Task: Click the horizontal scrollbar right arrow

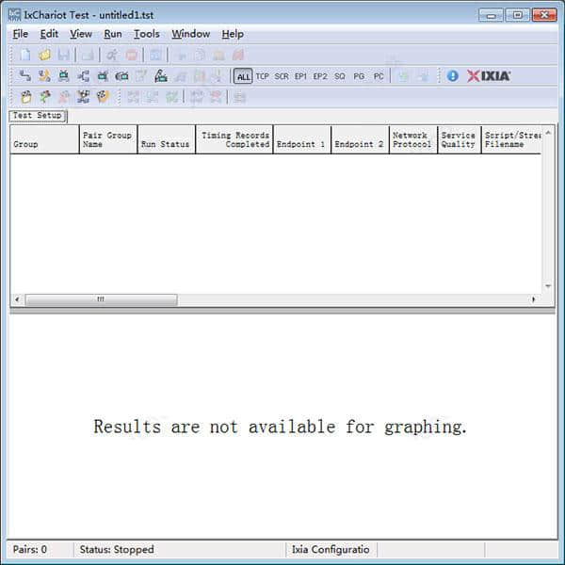Action: click(534, 299)
